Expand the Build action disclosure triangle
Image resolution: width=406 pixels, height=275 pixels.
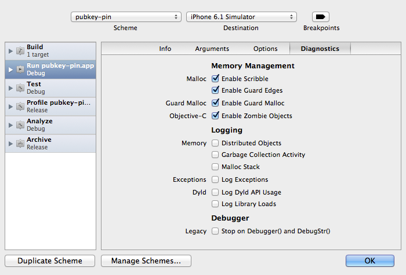(x=10, y=51)
